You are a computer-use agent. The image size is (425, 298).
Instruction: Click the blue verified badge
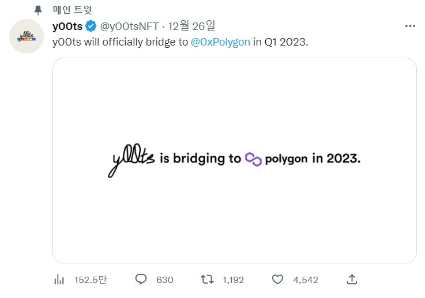[91, 27]
